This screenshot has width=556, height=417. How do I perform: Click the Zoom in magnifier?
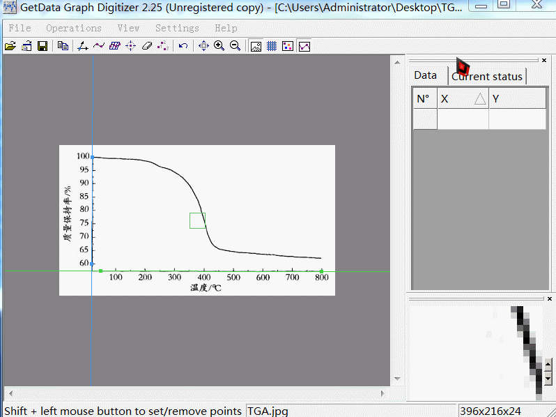pyautogui.click(x=219, y=46)
